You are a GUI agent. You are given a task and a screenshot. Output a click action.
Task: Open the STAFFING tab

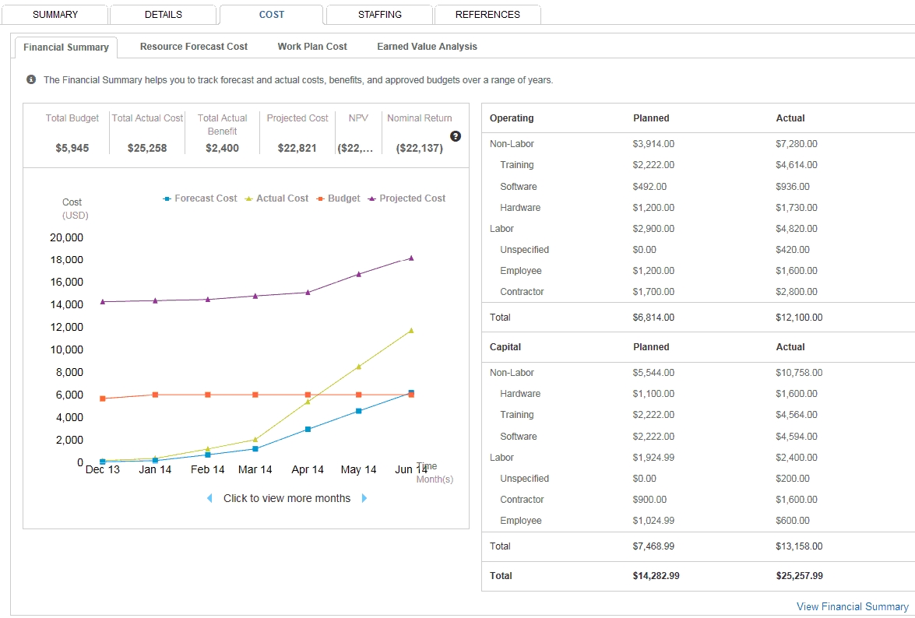tap(379, 15)
